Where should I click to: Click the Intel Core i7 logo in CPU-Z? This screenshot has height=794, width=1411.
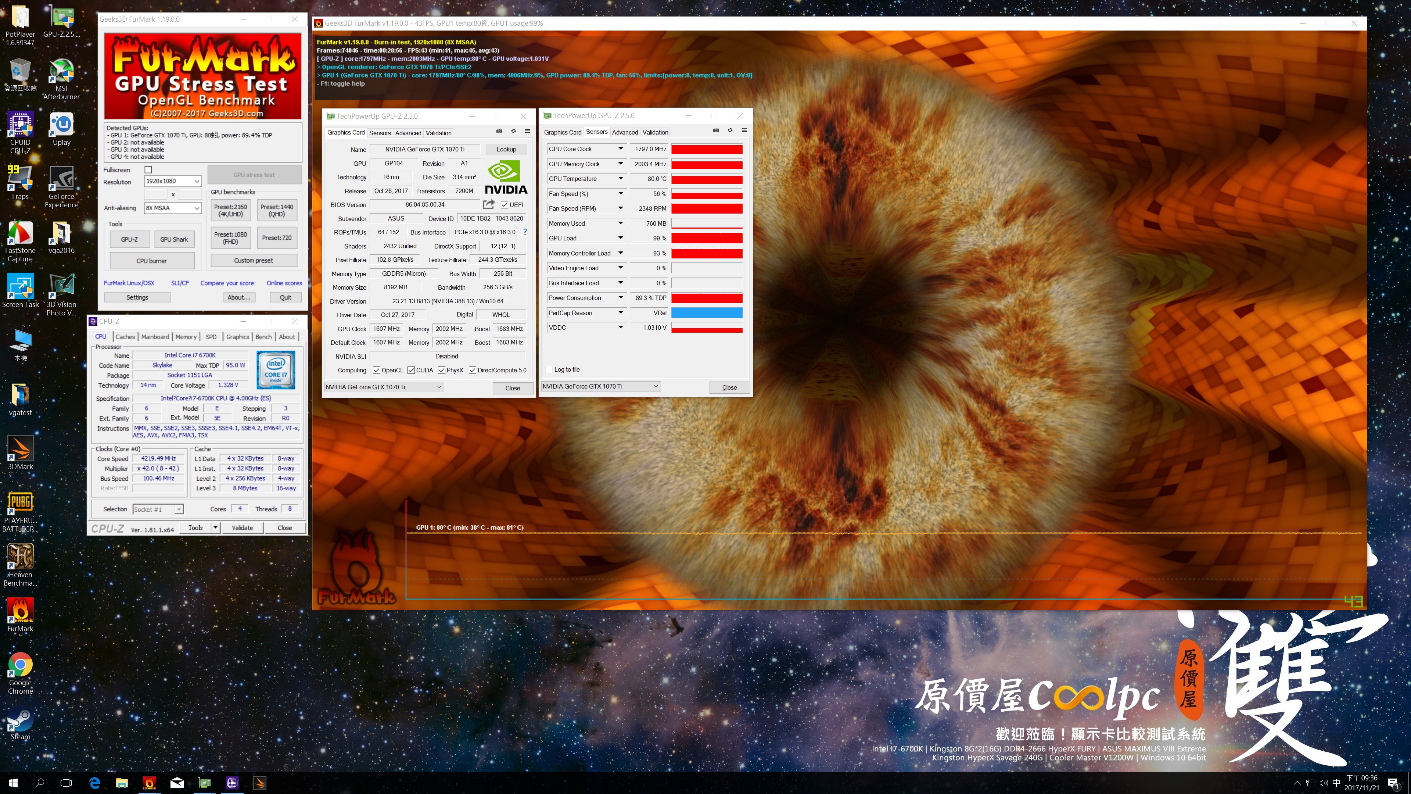(x=276, y=371)
